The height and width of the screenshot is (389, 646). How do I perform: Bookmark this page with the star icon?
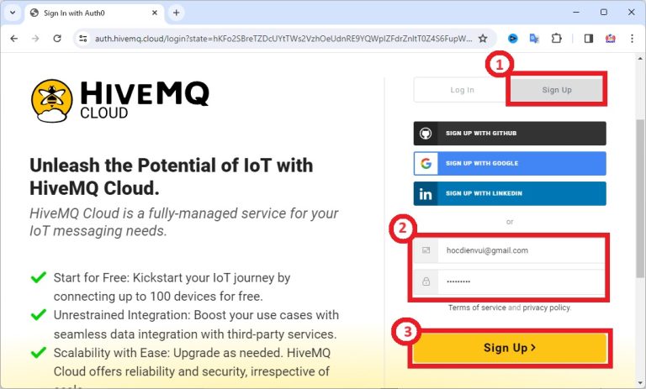(483, 38)
